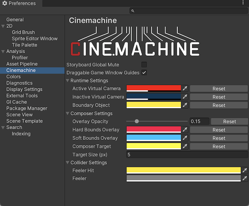This screenshot has height=206, width=249.
Task: Pick Boundary Object color with eyedropper
Action: 185,105
